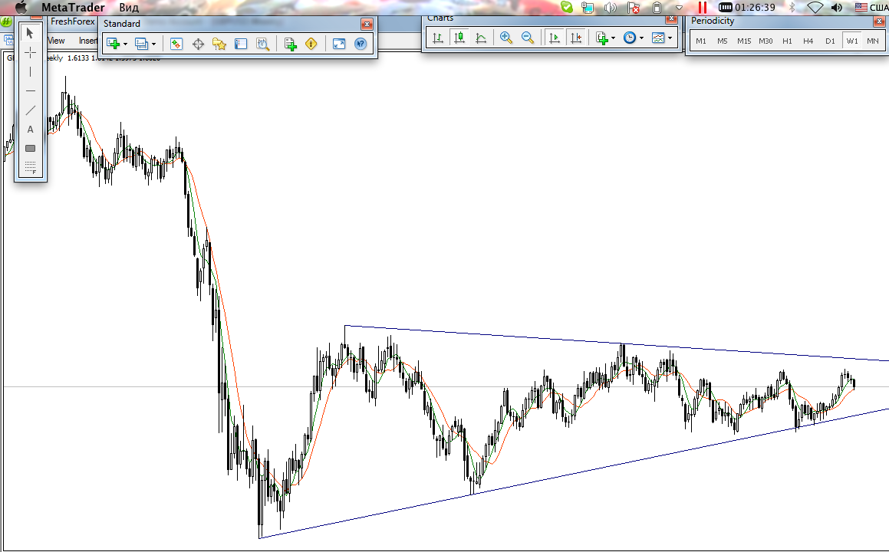
Task: Open the Market Watch window
Action: coord(176,44)
